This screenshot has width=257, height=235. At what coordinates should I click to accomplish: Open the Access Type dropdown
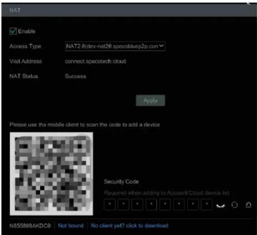pos(115,46)
